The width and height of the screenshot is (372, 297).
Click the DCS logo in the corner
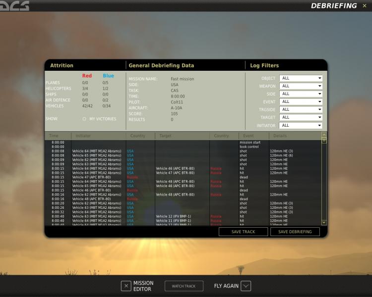(x=14, y=5)
